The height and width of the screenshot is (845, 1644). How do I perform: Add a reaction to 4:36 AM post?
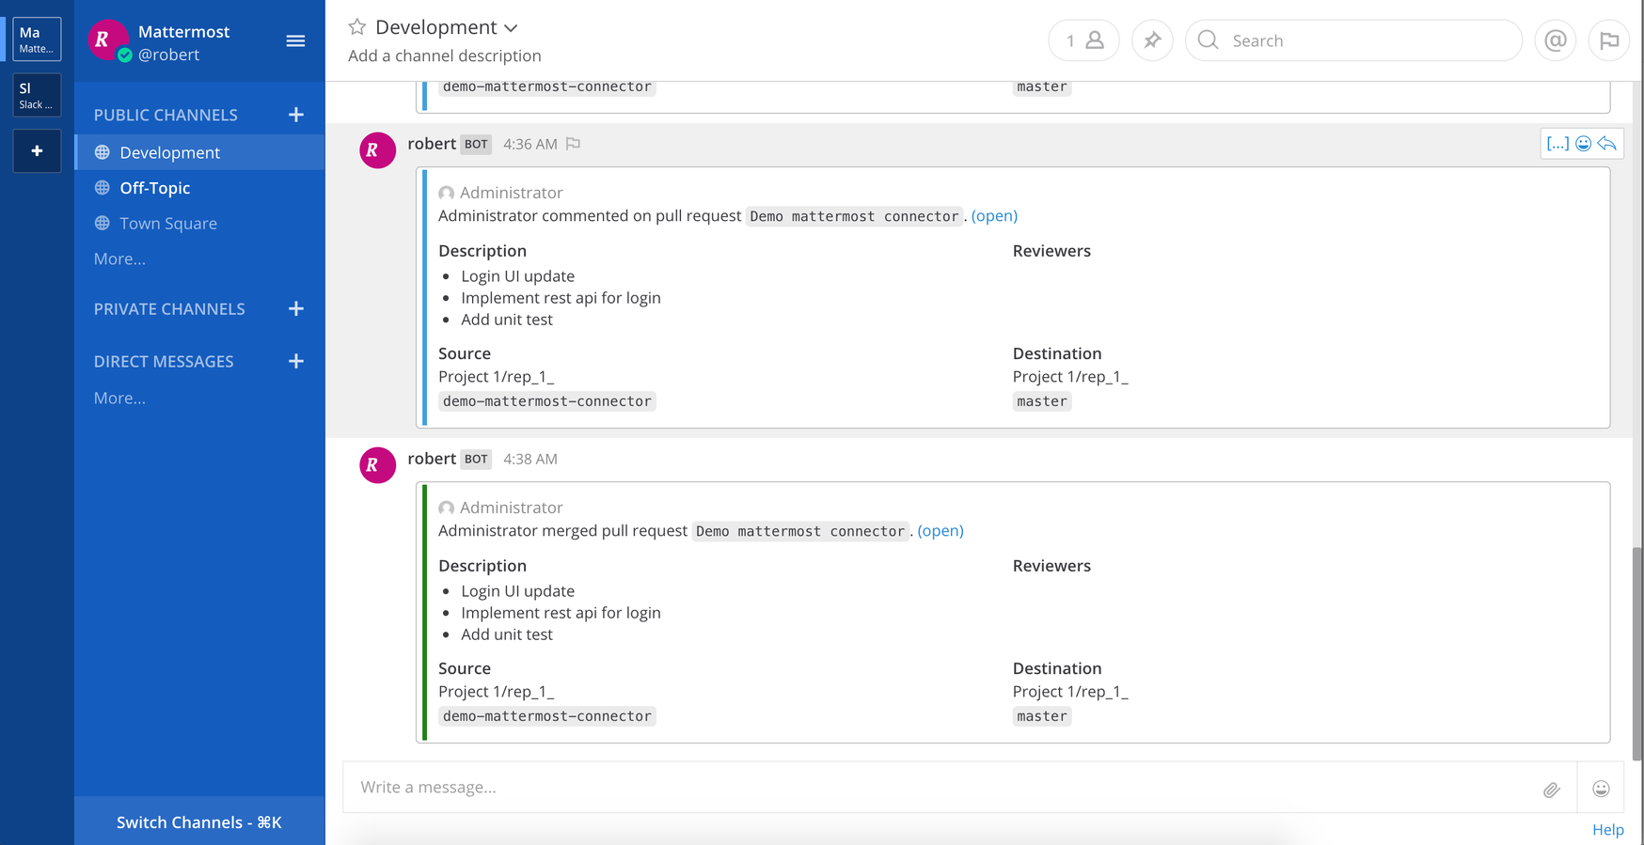pyautogui.click(x=1584, y=144)
